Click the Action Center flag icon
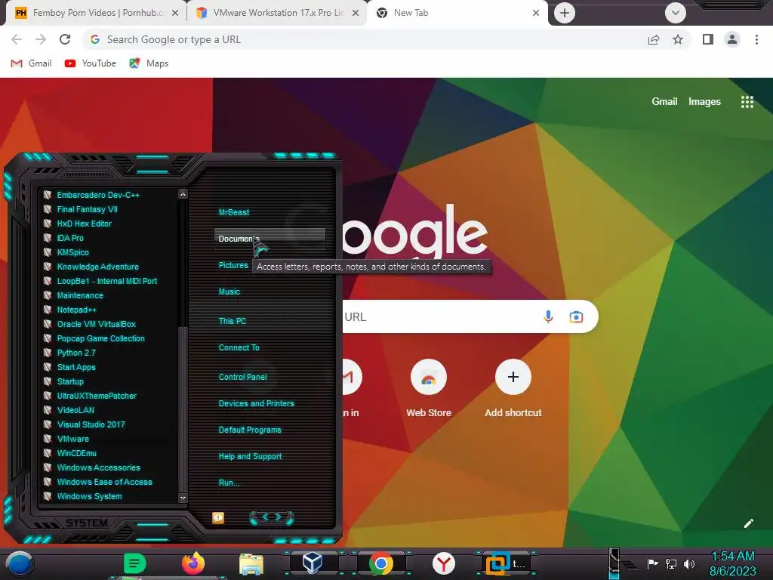This screenshot has height=580, width=773. coord(652,563)
